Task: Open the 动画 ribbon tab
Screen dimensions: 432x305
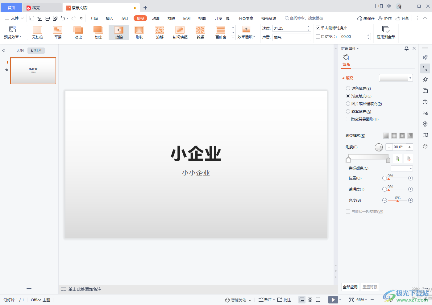Action: (156, 18)
